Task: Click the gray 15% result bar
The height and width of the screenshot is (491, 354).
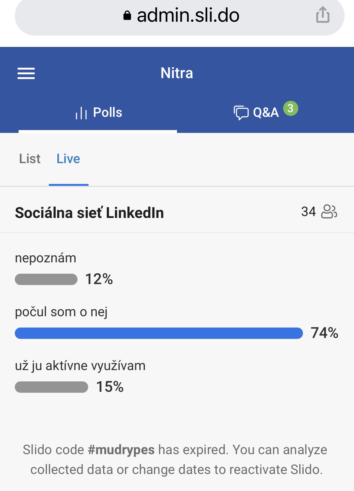Action: (x=51, y=387)
